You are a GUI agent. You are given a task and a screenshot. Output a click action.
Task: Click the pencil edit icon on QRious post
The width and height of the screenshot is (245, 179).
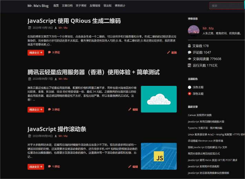point(169,53)
